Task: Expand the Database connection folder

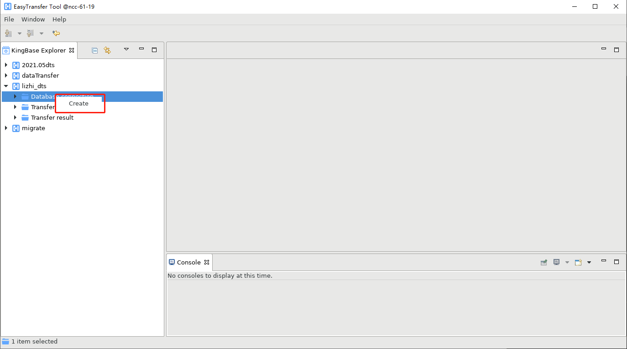Action: 15,96
